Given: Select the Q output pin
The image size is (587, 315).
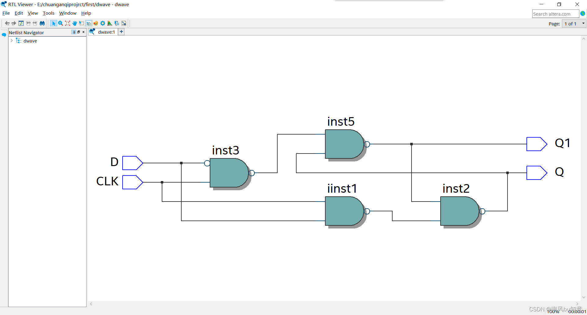Looking at the screenshot, I should tap(537, 173).
